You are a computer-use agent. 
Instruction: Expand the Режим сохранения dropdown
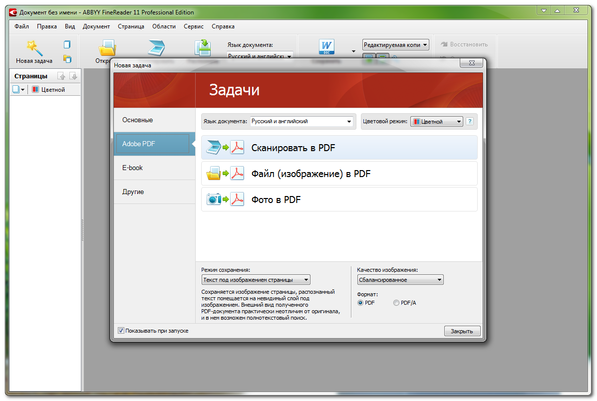(256, 280)
